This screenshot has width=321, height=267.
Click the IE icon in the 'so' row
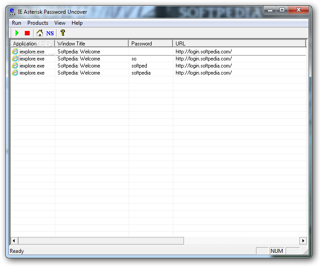(15, 59)
